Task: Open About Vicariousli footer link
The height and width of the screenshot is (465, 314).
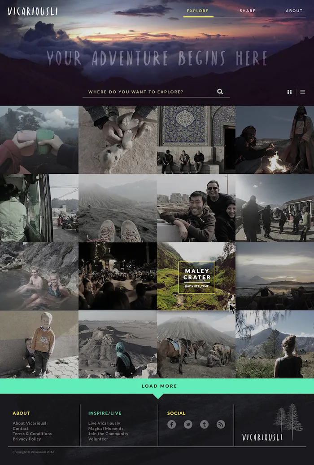Action: point(30,423)
